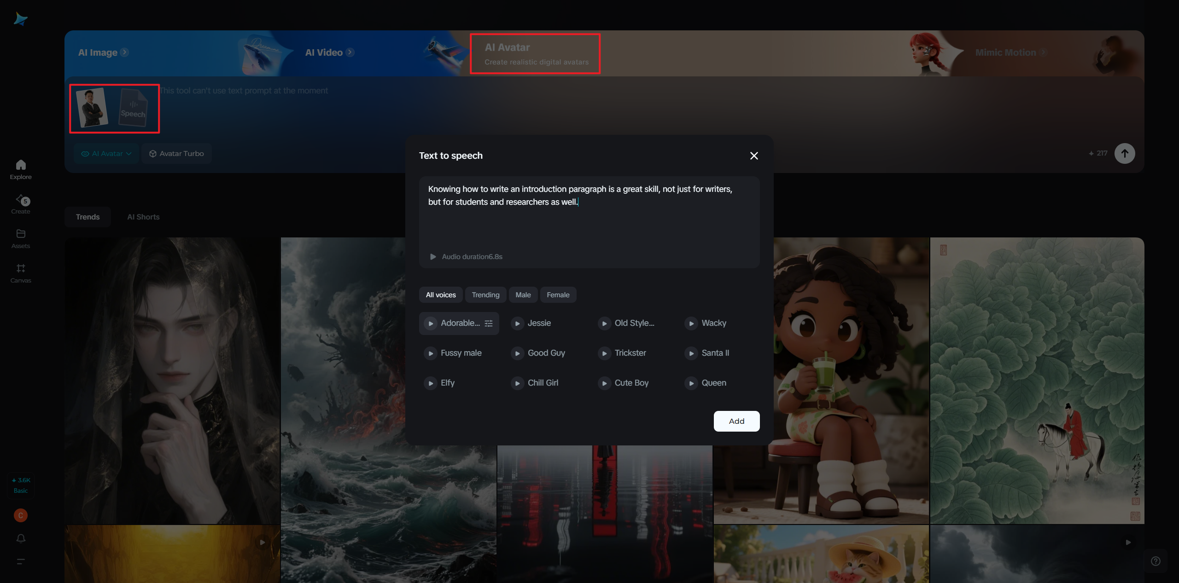This screenshot has height=583, width=1179.
Task: Click the Add button
Action: [x=736, y=421]
